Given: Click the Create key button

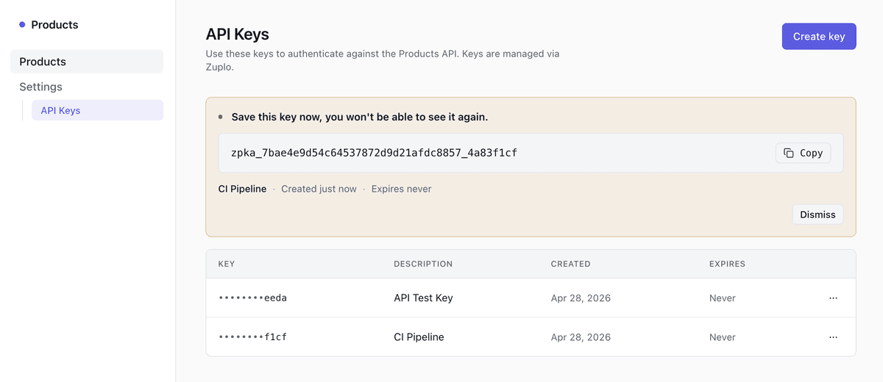Looking at the screenshot, I should click(819, 36).
